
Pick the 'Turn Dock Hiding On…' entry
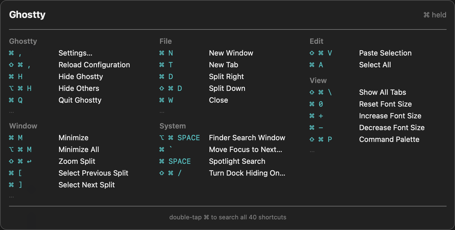(x=247, y=173)
